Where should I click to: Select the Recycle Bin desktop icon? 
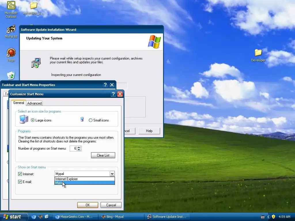[x=11, y=76]
